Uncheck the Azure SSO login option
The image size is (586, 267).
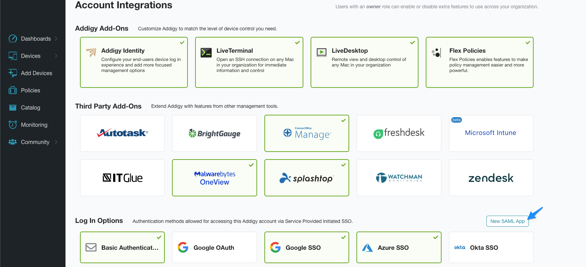point(436,237)
